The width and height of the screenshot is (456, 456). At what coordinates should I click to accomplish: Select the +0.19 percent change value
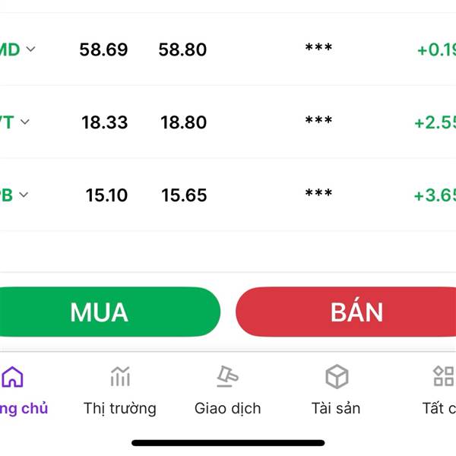tap(436, 49)
